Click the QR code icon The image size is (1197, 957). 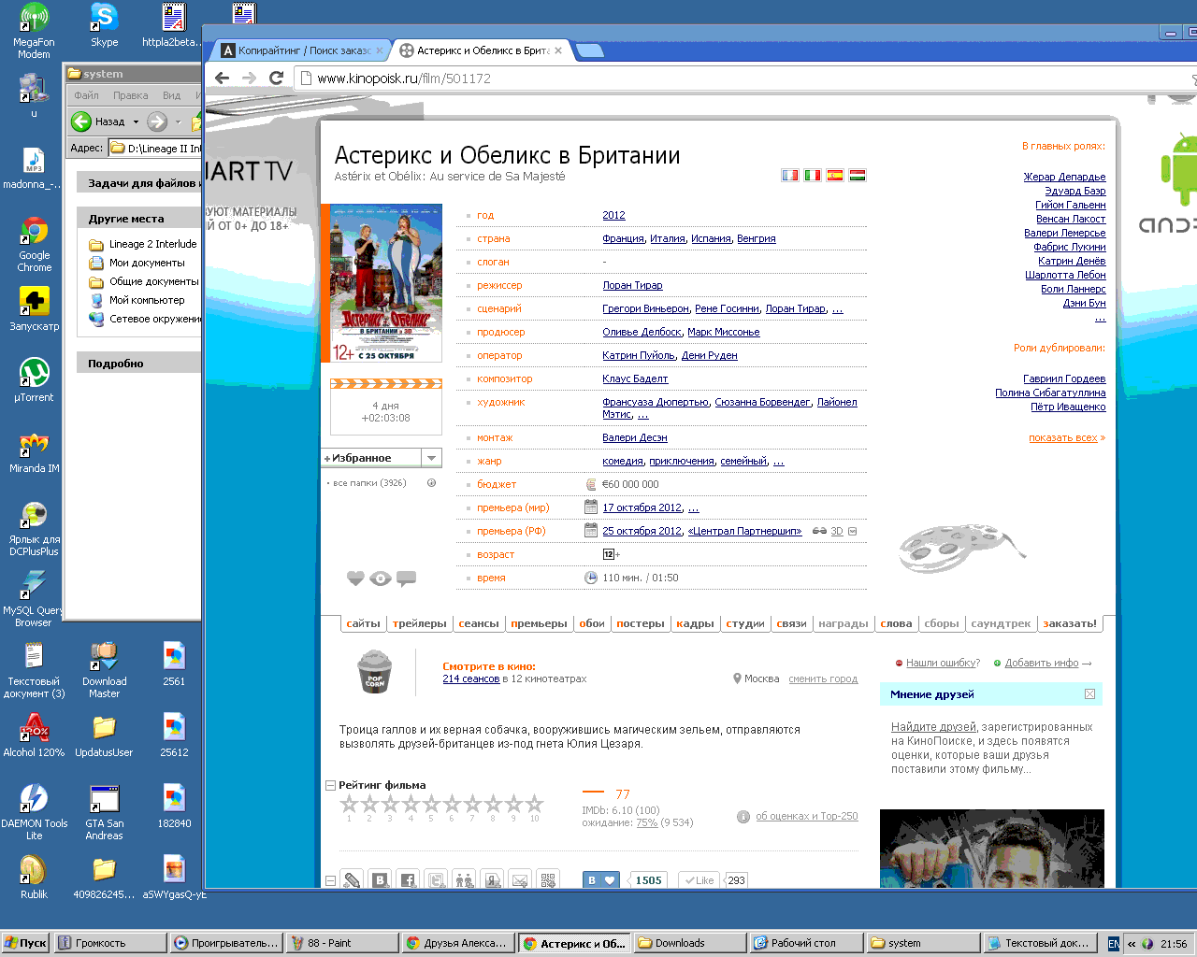548,880
